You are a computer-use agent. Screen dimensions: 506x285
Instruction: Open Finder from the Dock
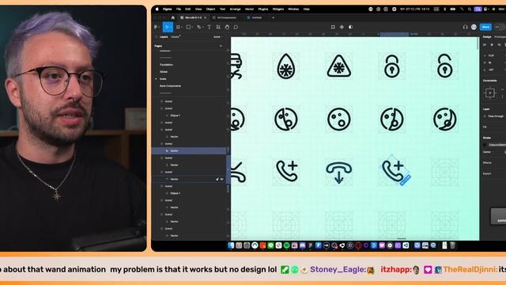pyautogui.click(x=231, y=245)
